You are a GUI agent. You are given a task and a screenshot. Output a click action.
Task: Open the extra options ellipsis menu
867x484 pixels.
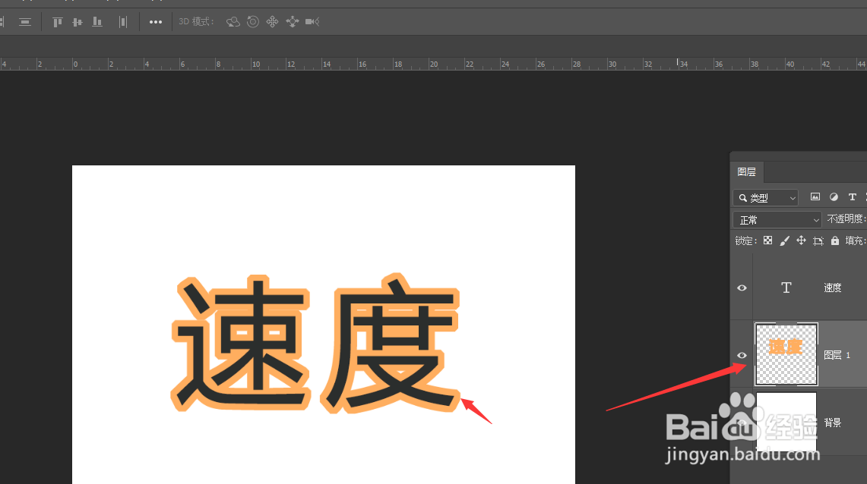pyautogui.click(x=156, y=22)
